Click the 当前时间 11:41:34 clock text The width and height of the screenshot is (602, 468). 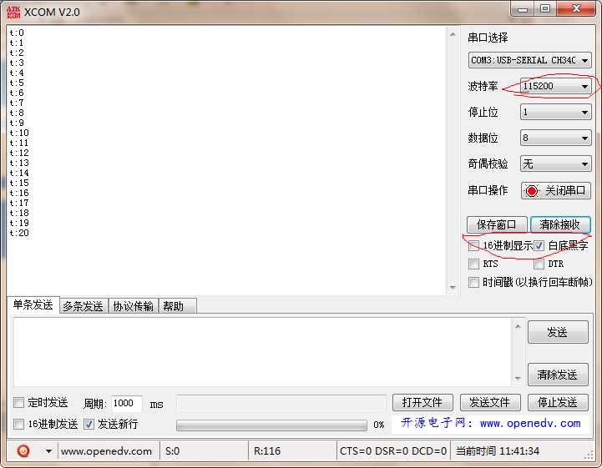tap(498, 451)
